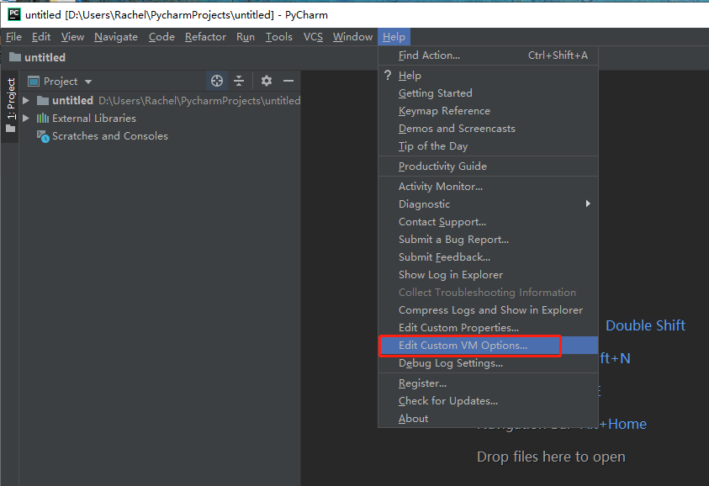709x486 pixels.
Task: Select Show Log in Explorer
Action: [x=489, y=274]
